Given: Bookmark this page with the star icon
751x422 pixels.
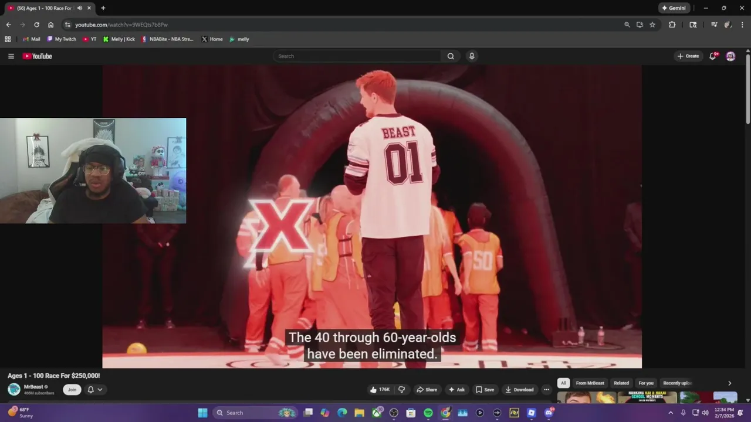Looking at the screenshot, I should [652, 25].
